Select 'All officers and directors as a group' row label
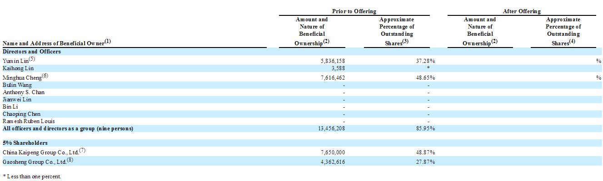 (x=68, y=129)
